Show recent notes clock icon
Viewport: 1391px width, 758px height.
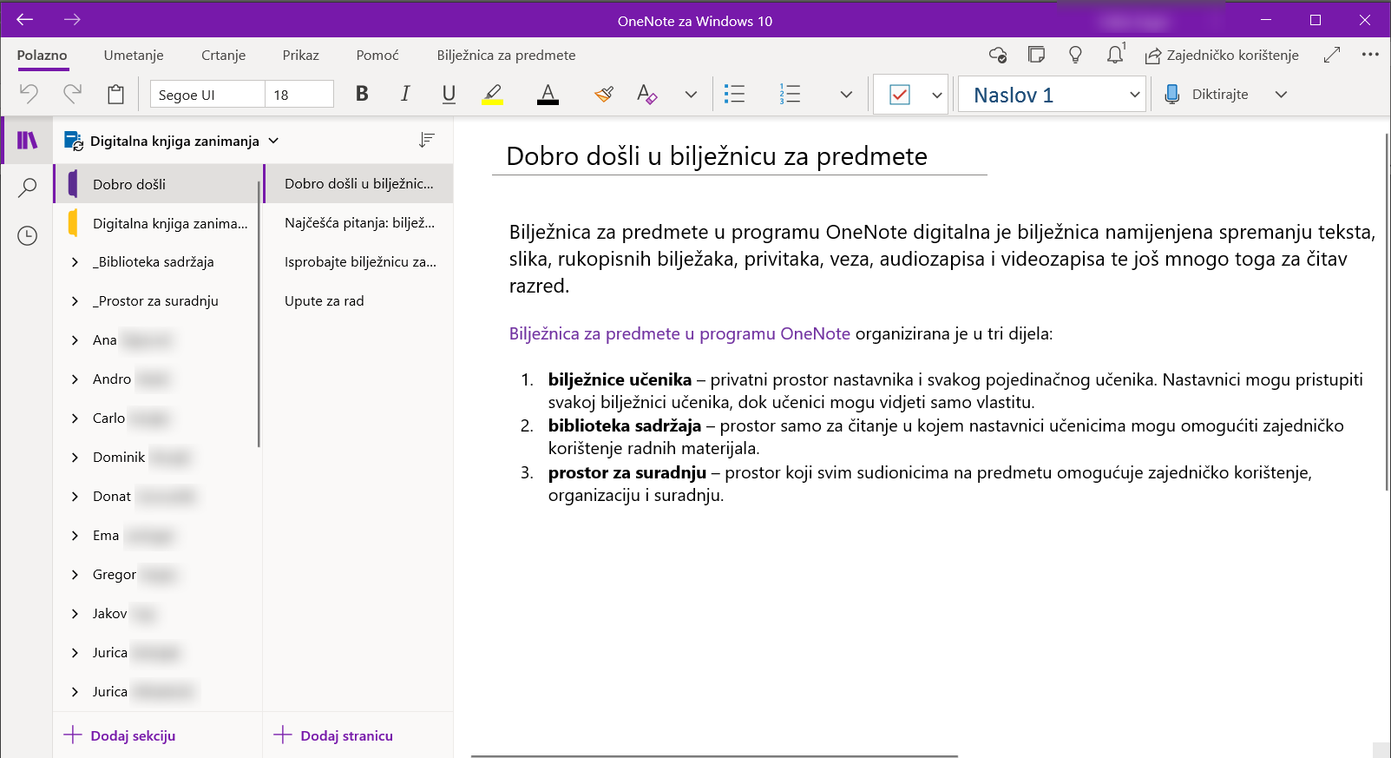click(x=28, y=235)
